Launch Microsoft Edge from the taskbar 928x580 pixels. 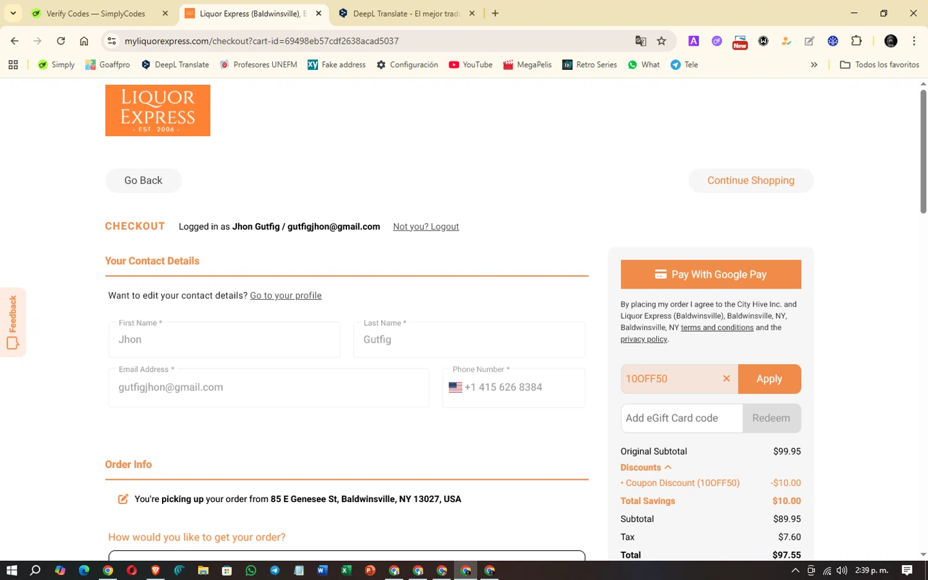pos(84,570)
